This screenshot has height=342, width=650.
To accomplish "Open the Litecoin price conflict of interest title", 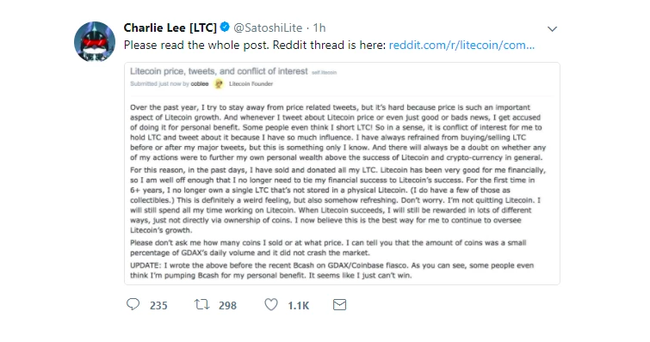I will tap(219, 71).
